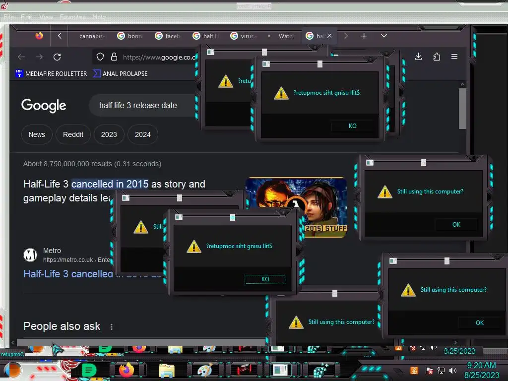Go forward with the browser forward arrow

pos(39,57)
